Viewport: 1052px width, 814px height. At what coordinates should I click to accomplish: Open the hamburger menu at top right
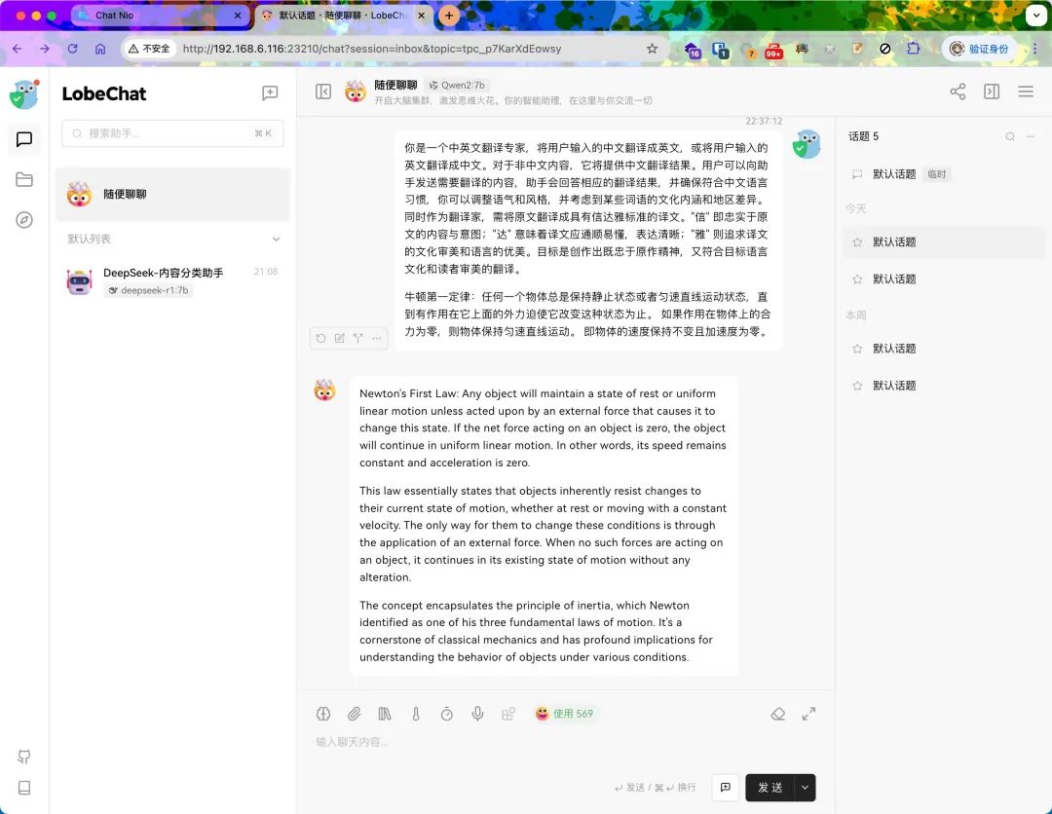coord(1026,91)
